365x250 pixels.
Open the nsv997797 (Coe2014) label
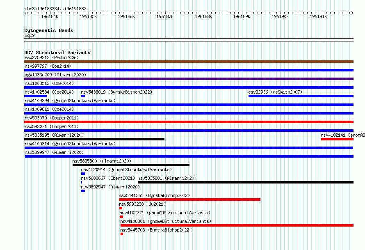[x=48, y=66]
